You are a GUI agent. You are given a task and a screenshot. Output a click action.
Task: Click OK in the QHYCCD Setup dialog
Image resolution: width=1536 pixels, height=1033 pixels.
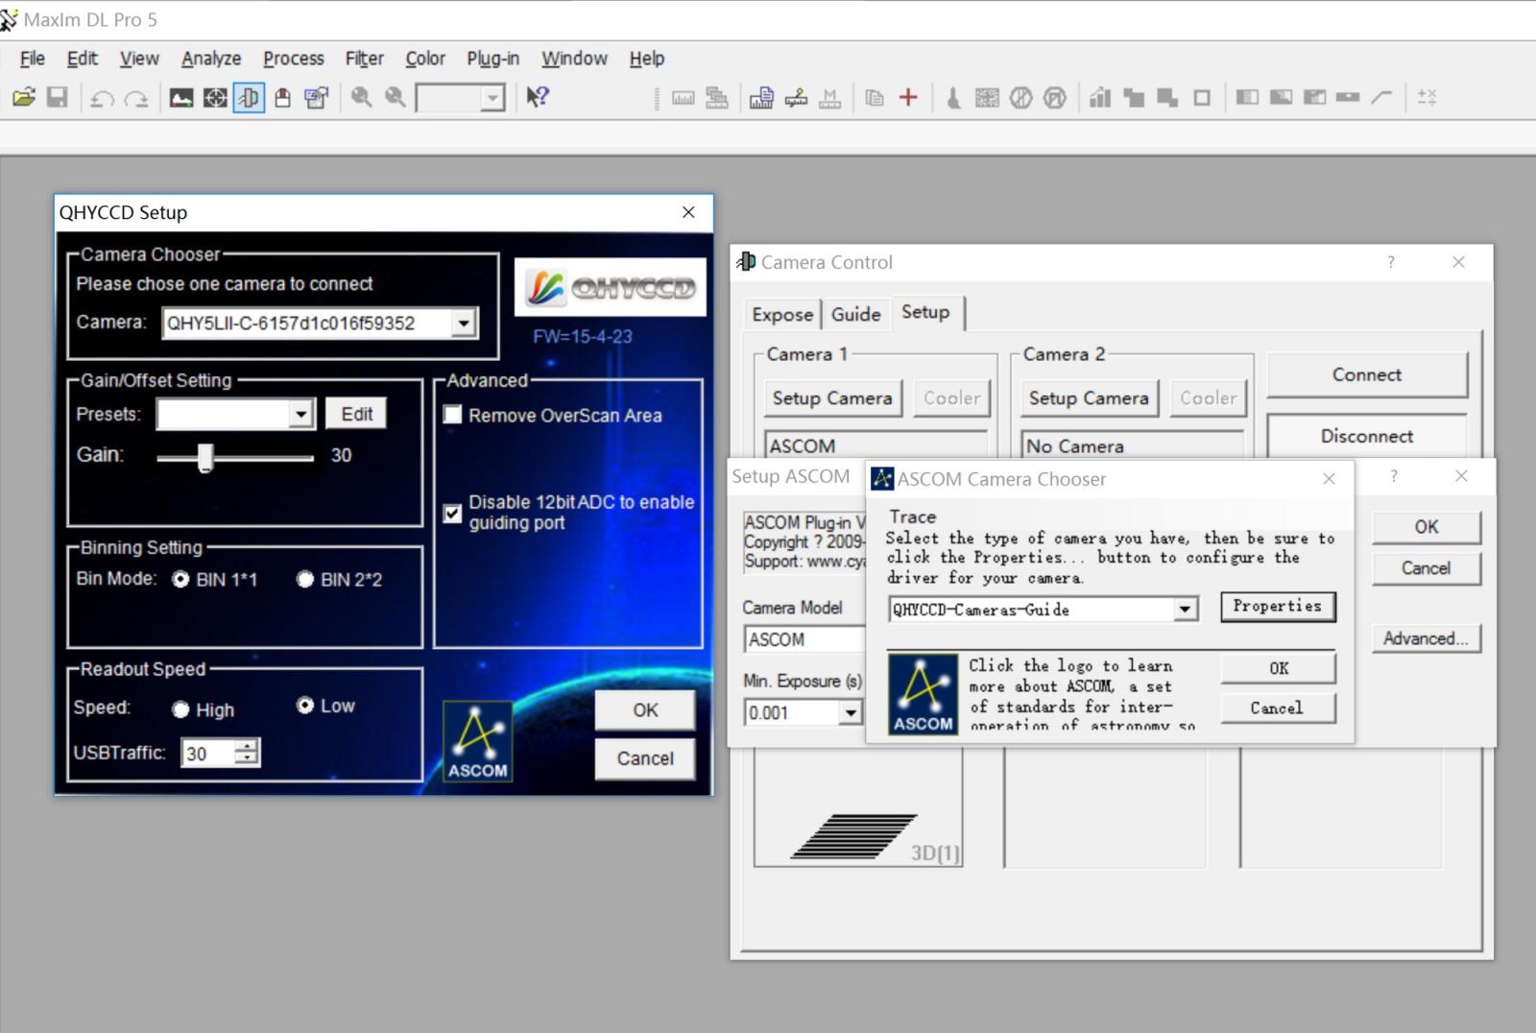645,710
